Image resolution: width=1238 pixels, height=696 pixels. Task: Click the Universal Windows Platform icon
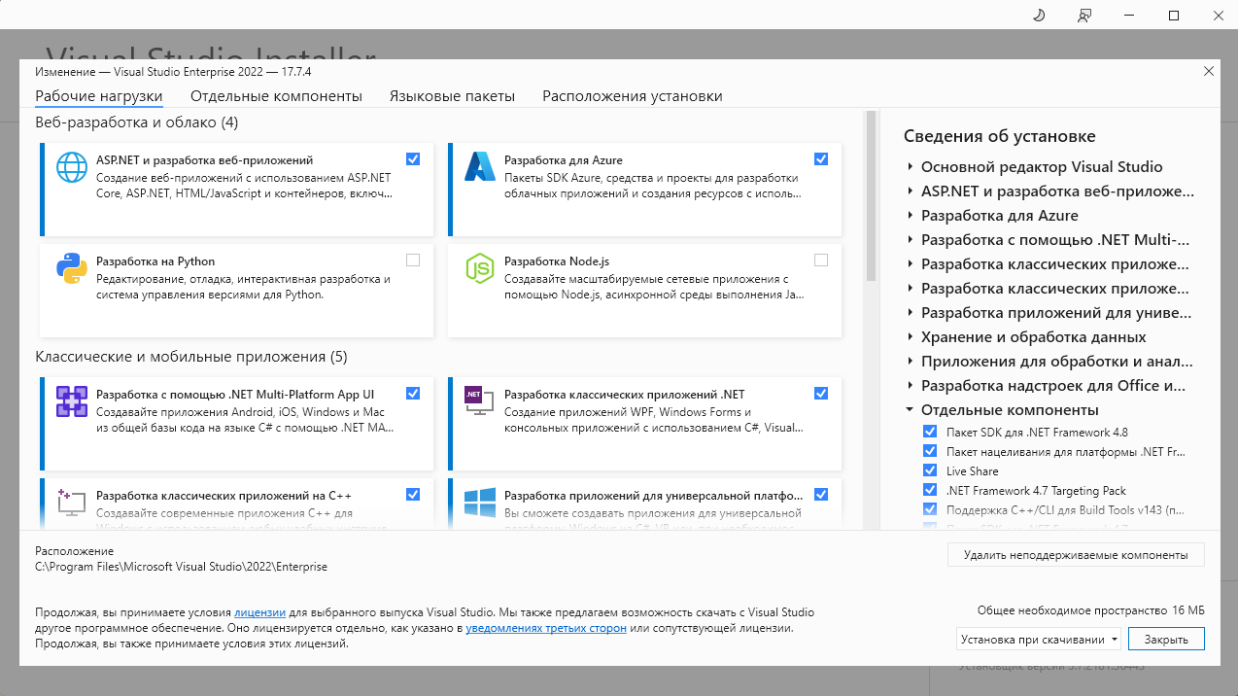point(480,502)
